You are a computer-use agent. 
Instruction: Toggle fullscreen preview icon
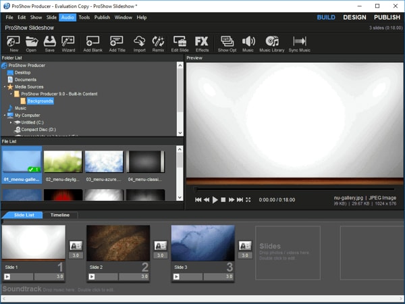(248, 200)
